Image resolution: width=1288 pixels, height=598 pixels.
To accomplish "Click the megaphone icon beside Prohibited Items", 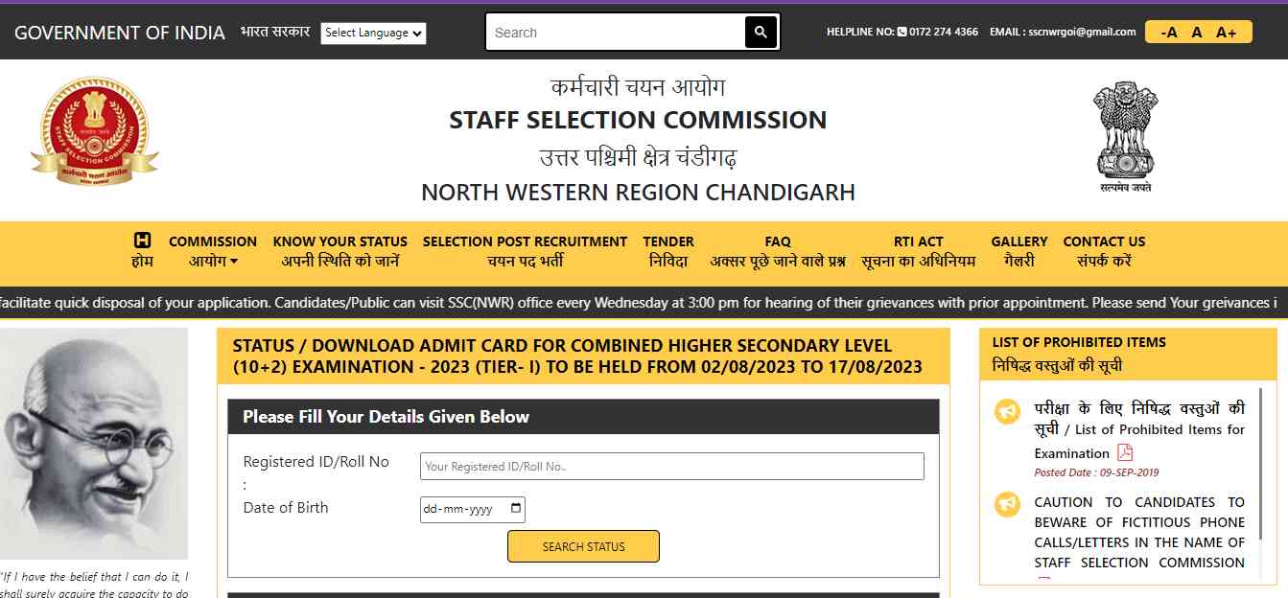I will point(1007,412).
